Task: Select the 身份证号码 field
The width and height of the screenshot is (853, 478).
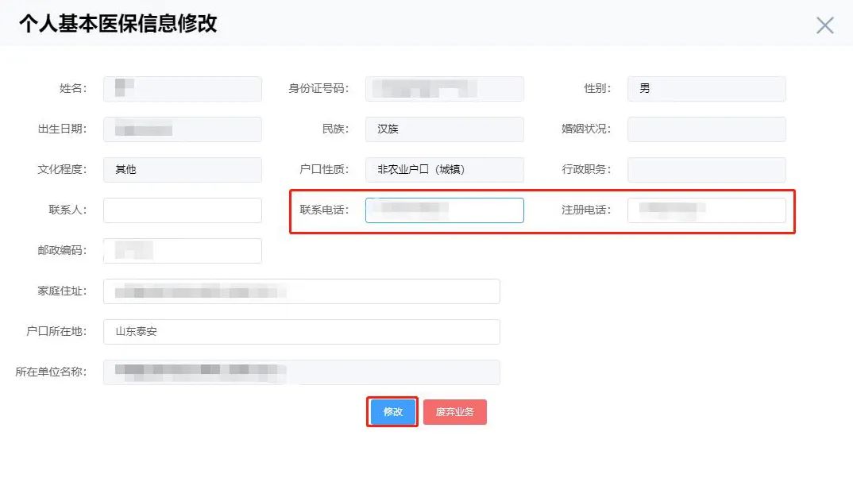Action: click(x=445, y=89)
